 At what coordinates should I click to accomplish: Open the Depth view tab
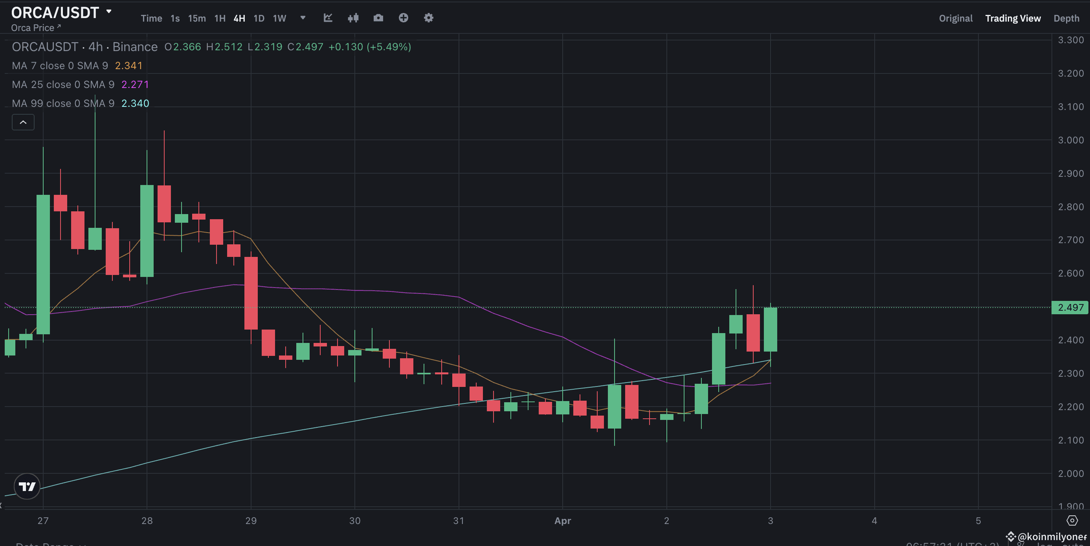[x=1067, y=18]
